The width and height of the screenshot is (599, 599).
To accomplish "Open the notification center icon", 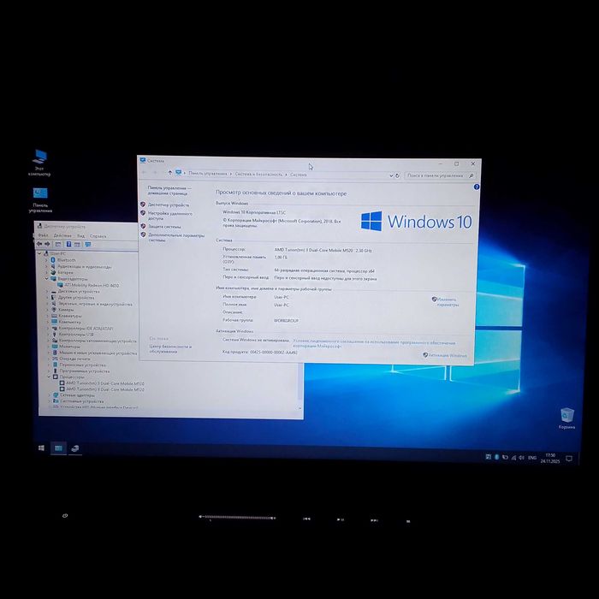I will 569,459.
